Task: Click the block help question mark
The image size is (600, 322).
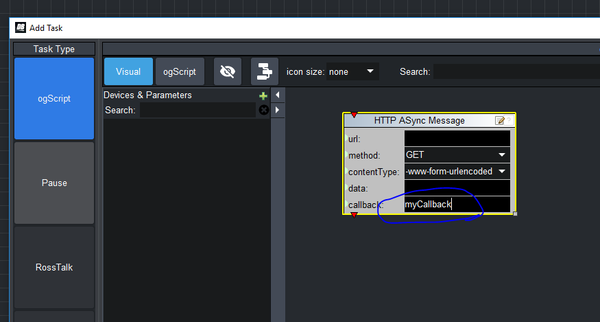Action: tap(509, 121)
